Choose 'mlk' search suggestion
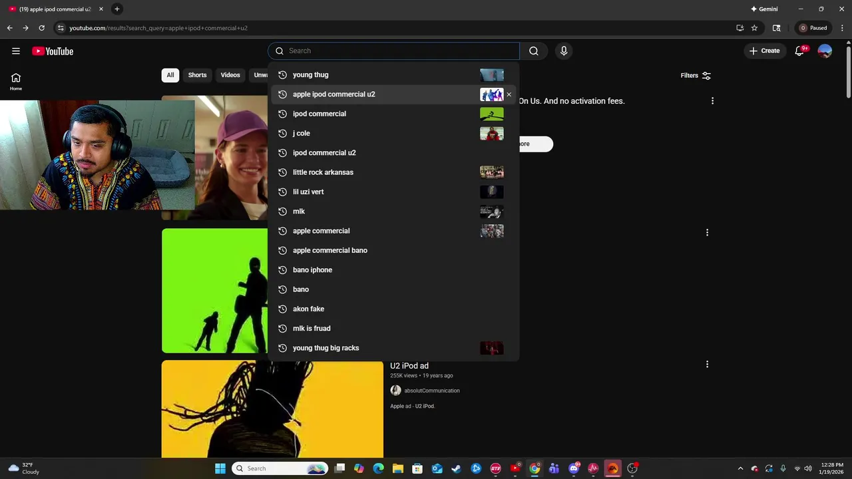This screenshot has height=479, width=852. tap(394, 212)
